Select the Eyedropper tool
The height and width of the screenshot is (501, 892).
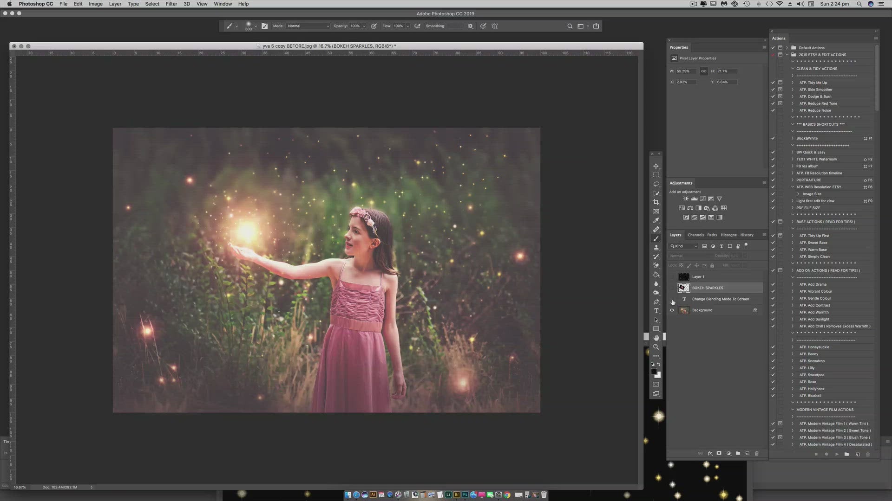tap(656, 220)
